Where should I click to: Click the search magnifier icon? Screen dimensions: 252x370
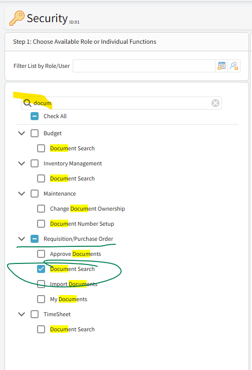pyautogui.click(x=27, y=103)
